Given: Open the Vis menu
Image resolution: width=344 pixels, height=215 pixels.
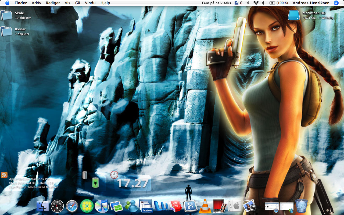Looking at the screenshot, I should pos(68,3).
